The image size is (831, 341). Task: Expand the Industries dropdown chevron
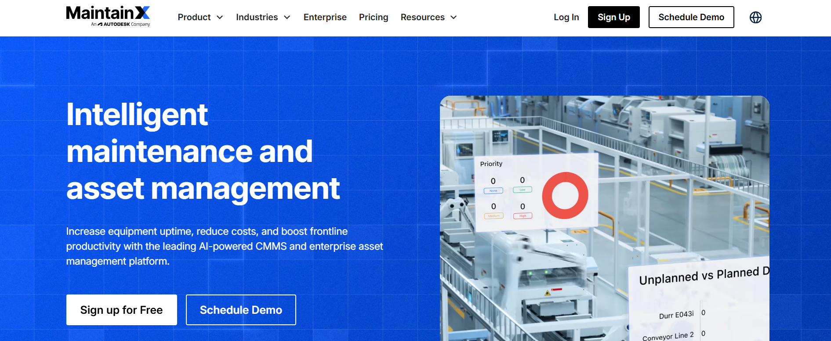click(x=287, y=17)
